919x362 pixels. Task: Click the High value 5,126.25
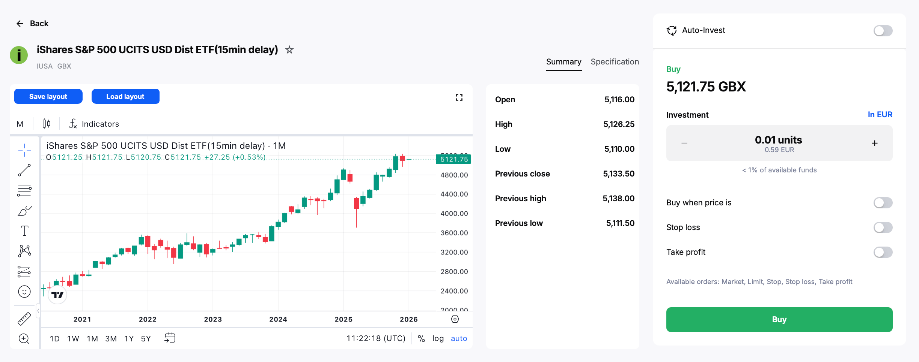click(619, 124)
